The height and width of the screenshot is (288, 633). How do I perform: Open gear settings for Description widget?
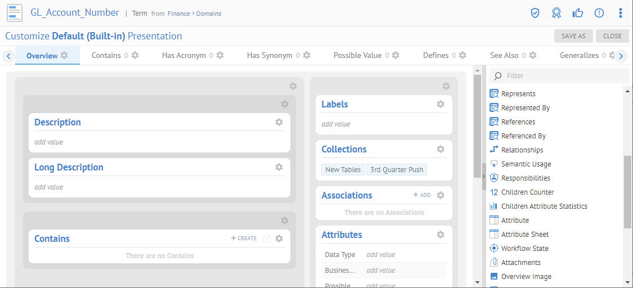click(279, 122)
